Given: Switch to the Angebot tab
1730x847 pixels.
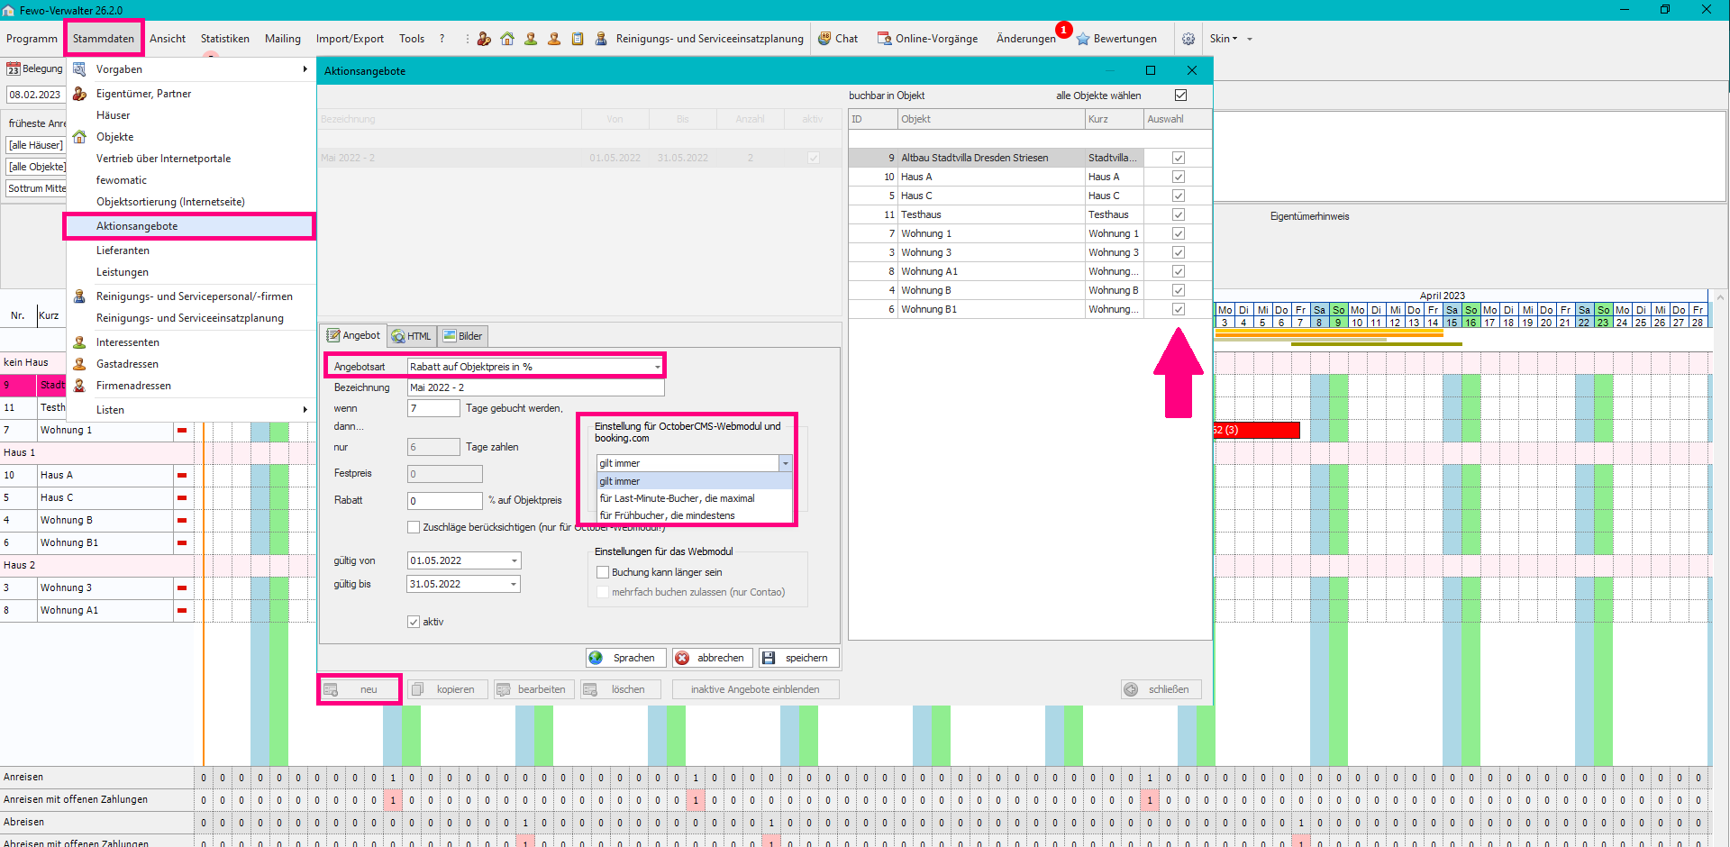Looking at the screenshot, I should click(x=353, y=335).
